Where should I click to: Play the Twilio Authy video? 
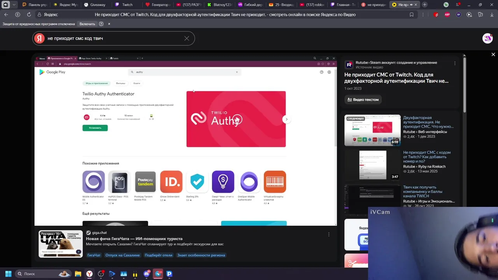click(237, 119)
